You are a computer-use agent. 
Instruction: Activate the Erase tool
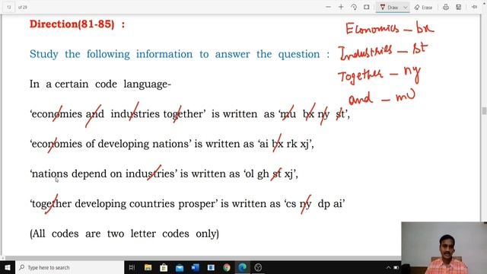coord(423,7)
